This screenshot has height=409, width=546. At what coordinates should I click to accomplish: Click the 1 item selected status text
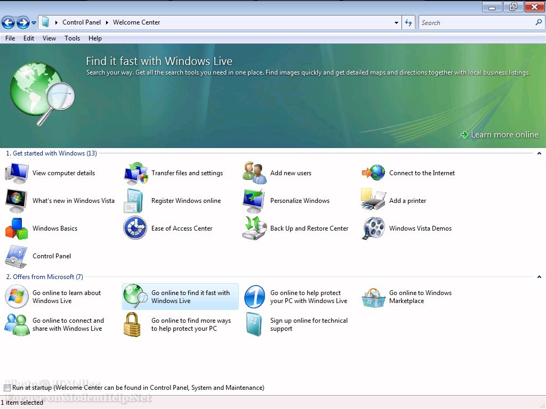click(x=22, y=403)
